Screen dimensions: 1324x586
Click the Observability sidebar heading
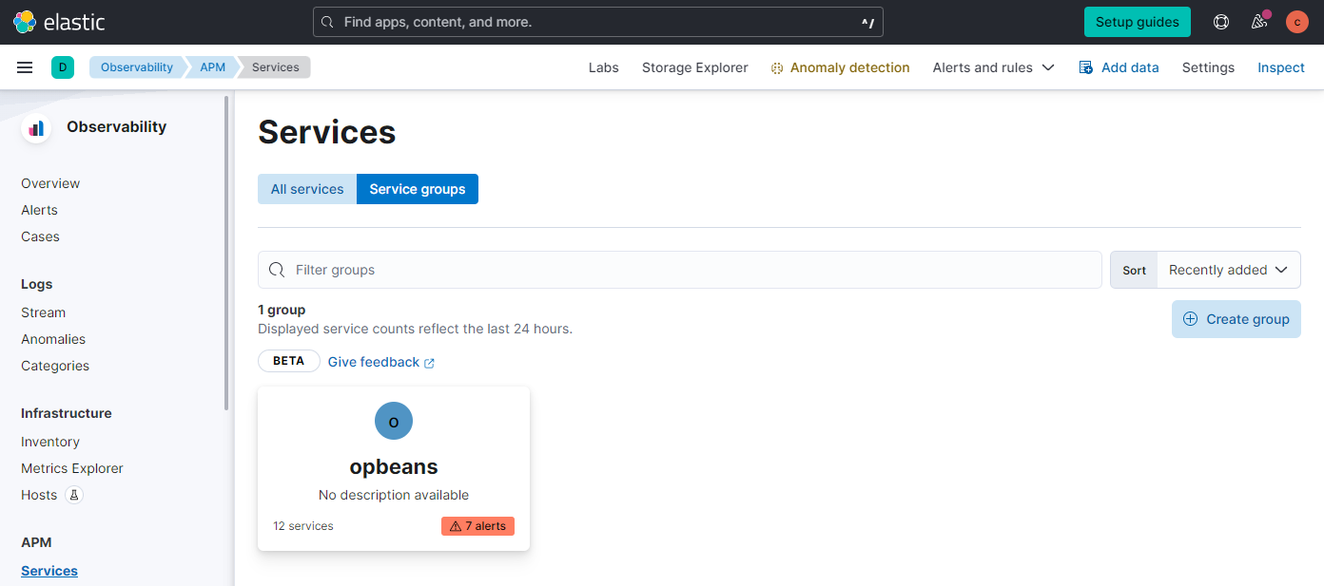[x=116, y=126]
